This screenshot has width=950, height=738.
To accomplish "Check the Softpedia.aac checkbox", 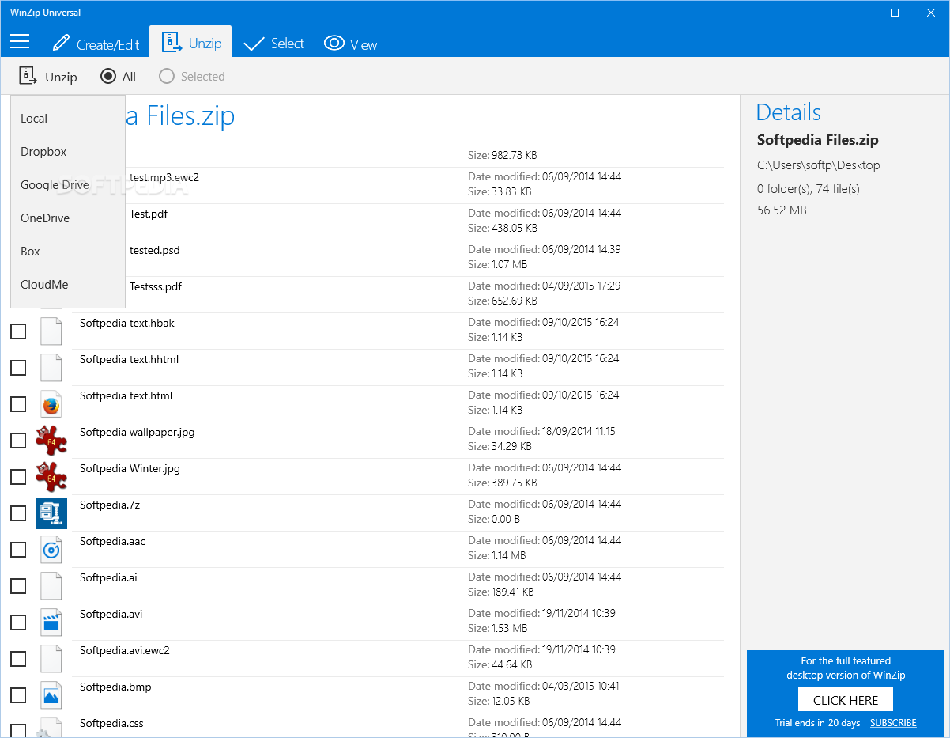I will coord(18,550).
